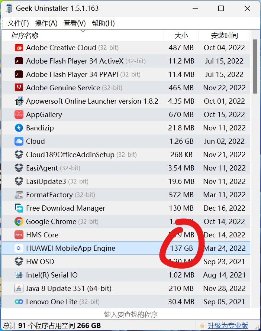261x331 pixels.
Task: Click the Jun 02, 2022 install date
Action: (x=225, y=141)
